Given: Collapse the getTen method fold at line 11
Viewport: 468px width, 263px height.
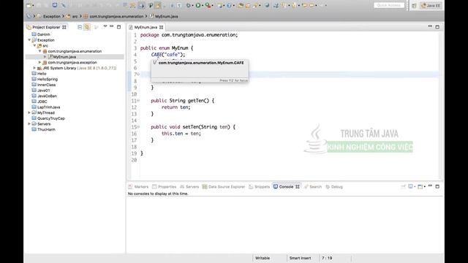Looking at the screenshot, I should point(138,101).
